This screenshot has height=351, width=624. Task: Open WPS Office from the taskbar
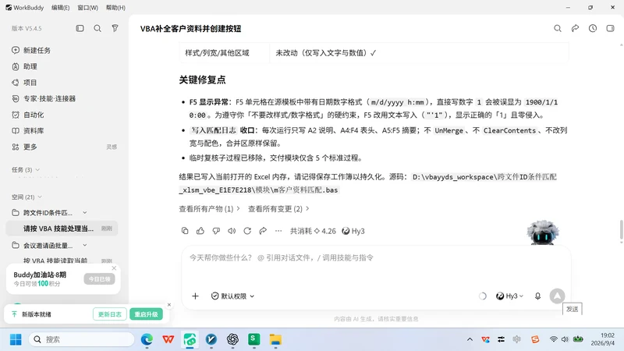pos(168,339)
